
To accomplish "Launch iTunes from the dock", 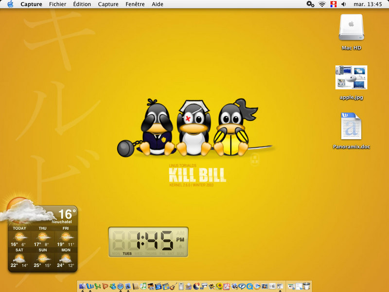I will tap(143, 286).
